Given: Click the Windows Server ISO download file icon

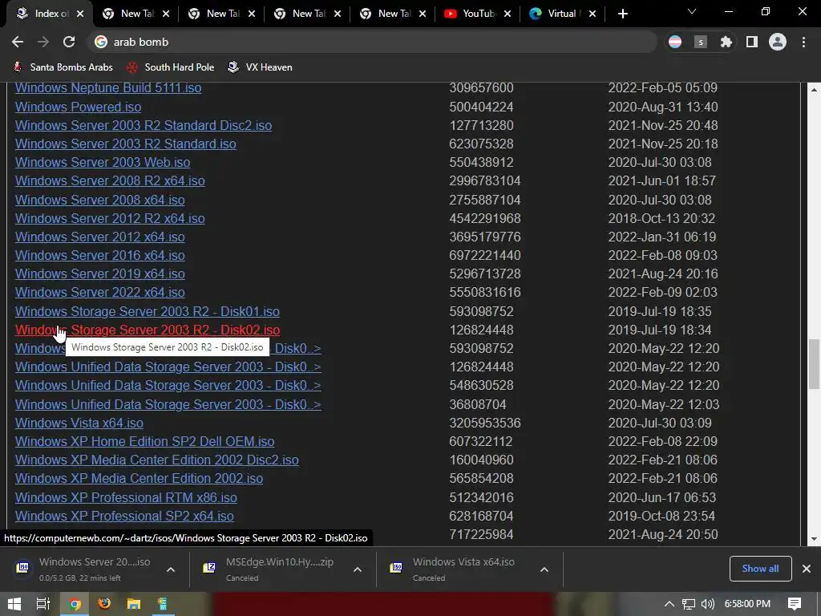Looking at the screenshot, I should point(22,568).
